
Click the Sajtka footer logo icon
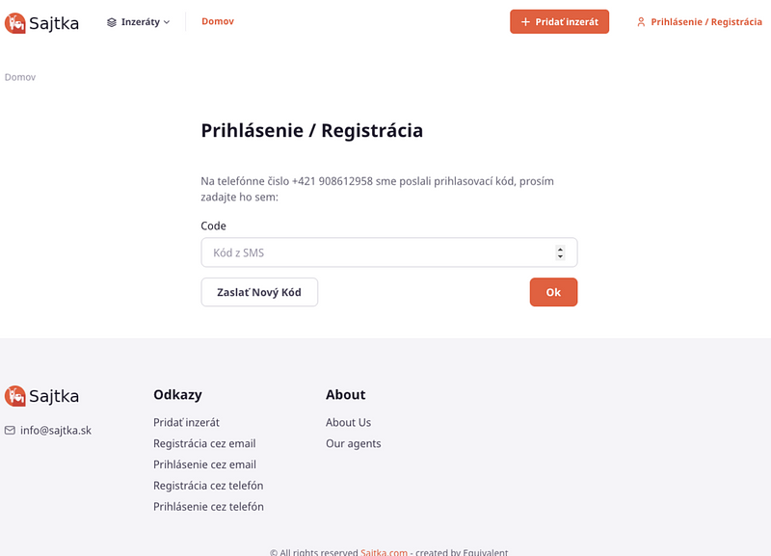[x=15, y=396]
